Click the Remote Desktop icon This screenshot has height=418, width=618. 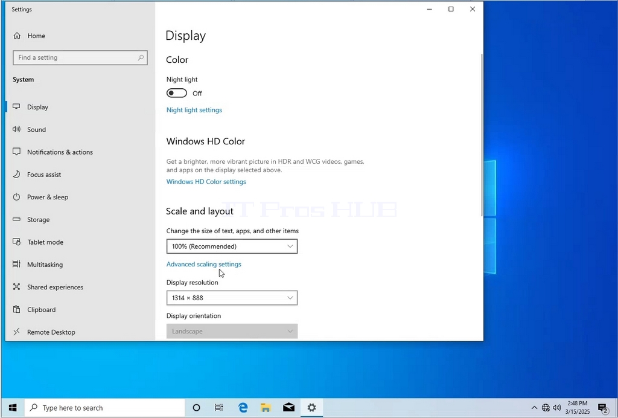[x=16, y=331]
